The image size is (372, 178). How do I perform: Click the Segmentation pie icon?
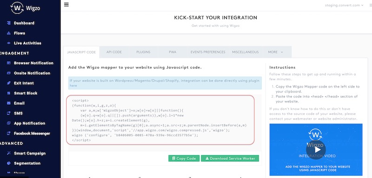(x=9, y=163)
